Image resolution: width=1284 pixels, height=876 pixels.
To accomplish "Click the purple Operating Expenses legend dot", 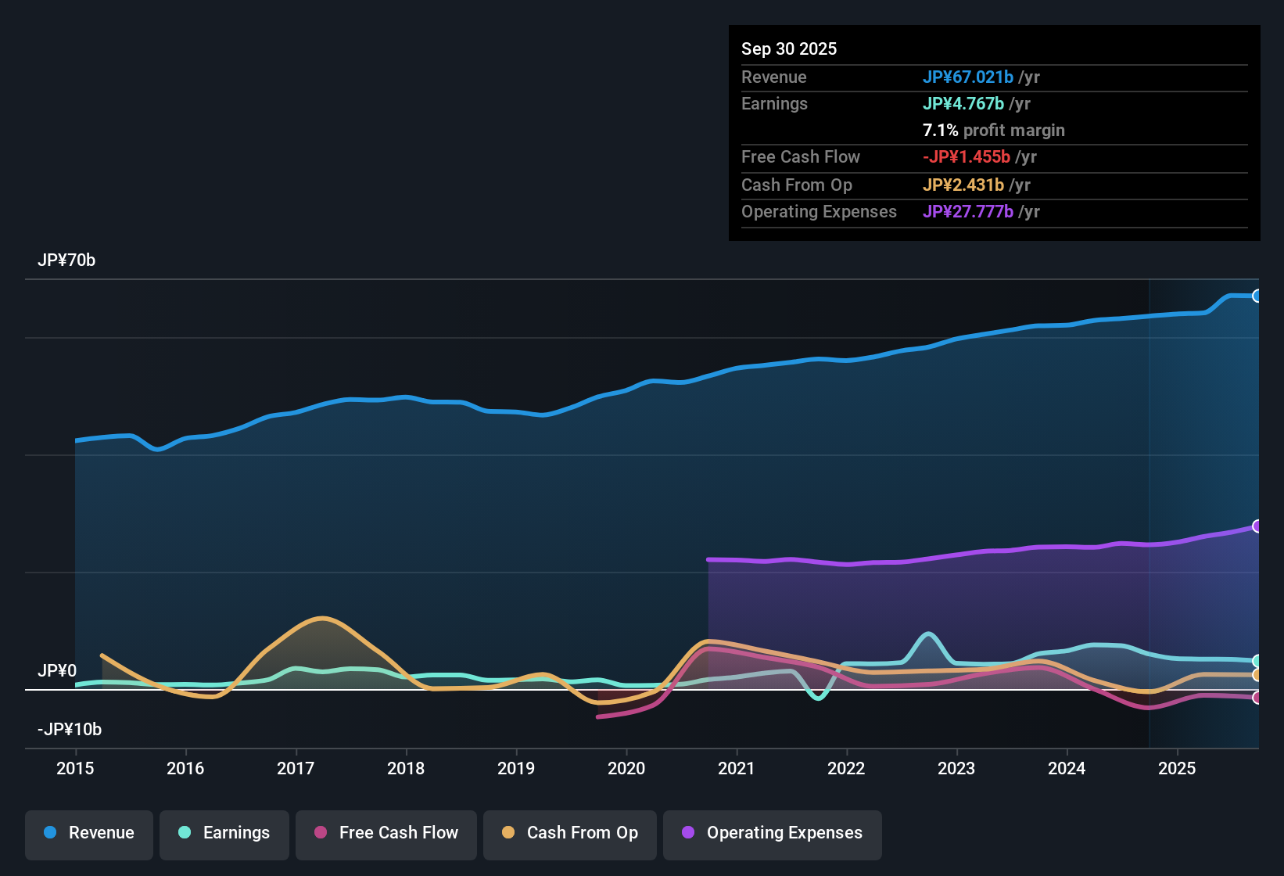I will point(687,833).
